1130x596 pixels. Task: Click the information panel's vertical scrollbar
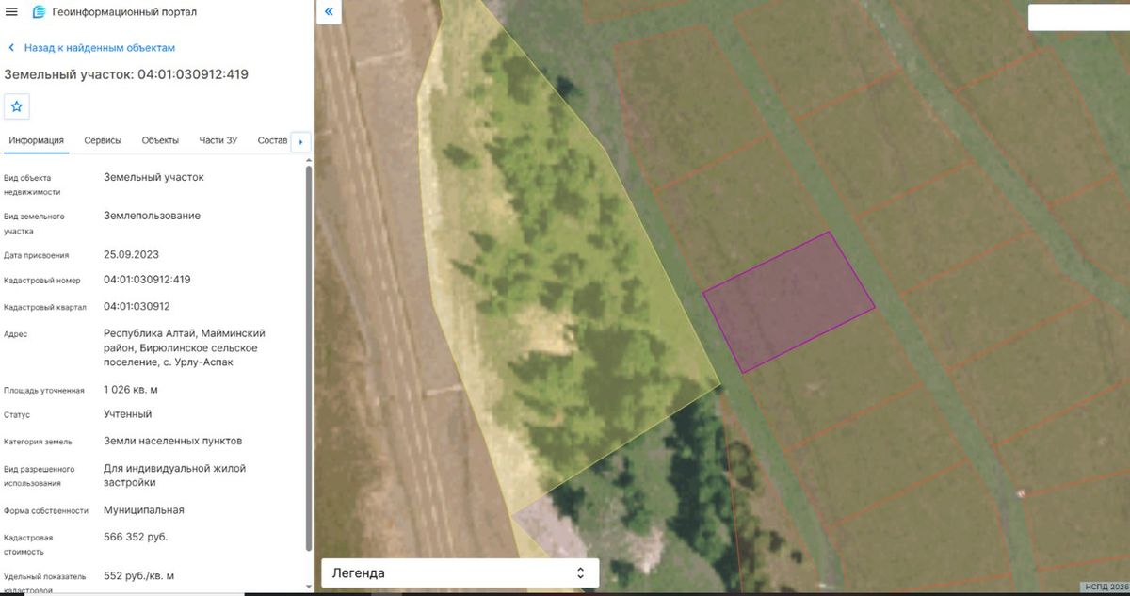(x=309, y=358)
